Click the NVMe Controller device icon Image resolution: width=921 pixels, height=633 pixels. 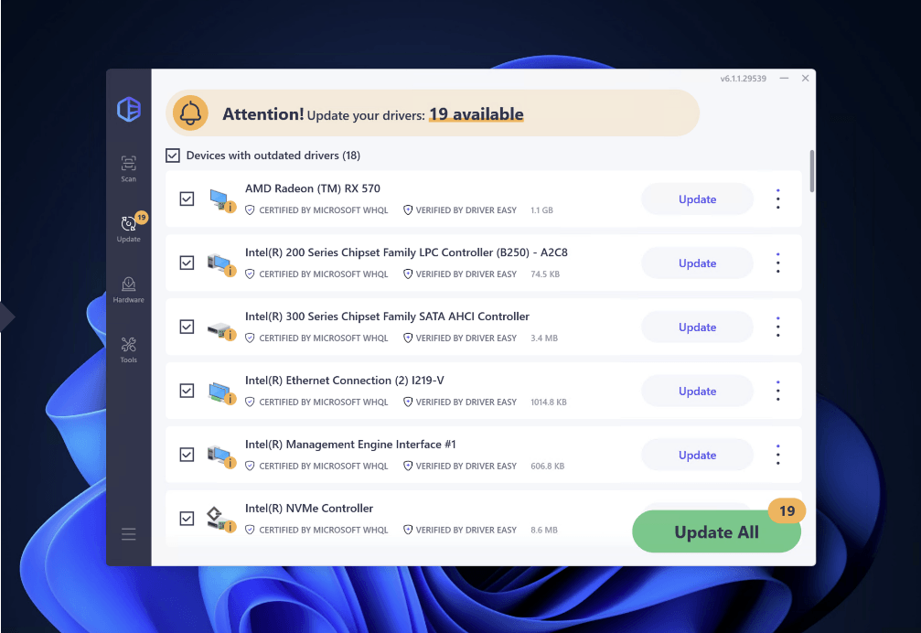(x=221, y=519)
